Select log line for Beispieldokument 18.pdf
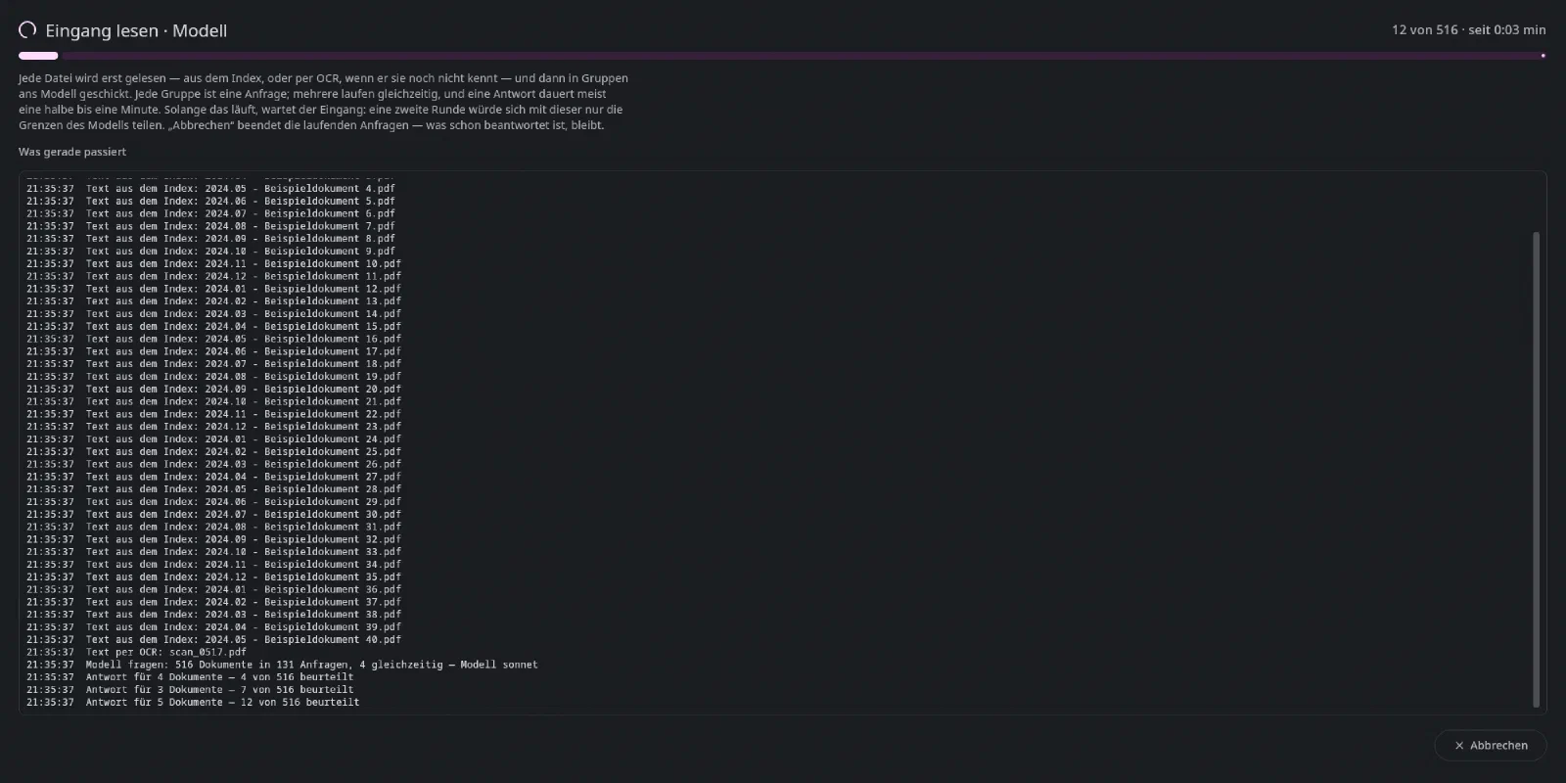This screenshot has height=783, width=1566. [213, 364]
